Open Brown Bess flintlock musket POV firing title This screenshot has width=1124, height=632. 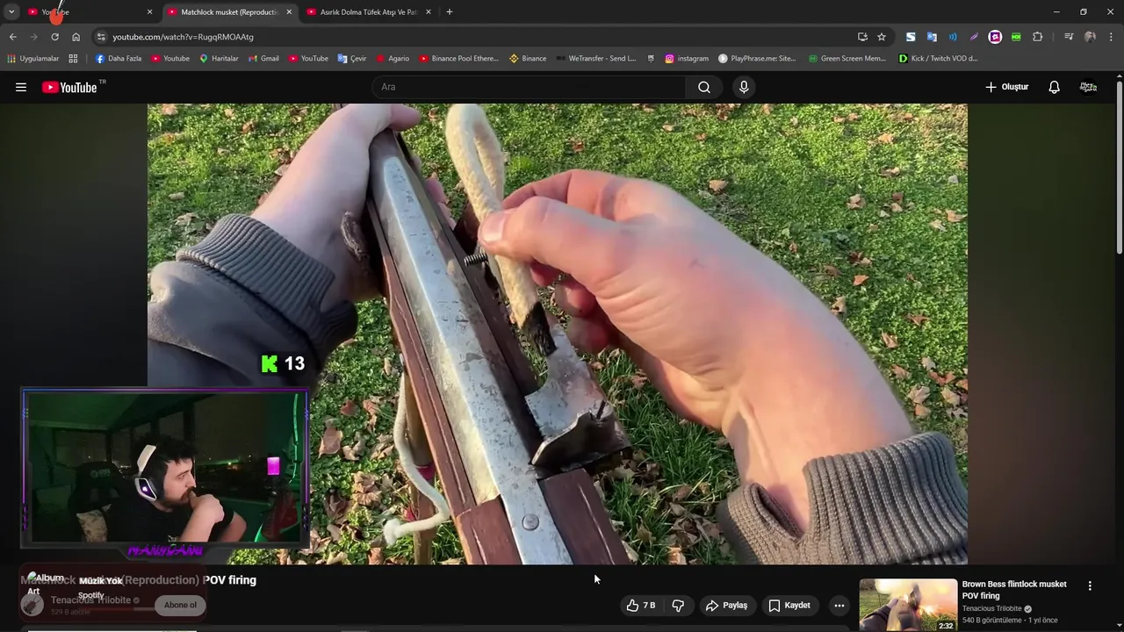[x=1014, y=590]
